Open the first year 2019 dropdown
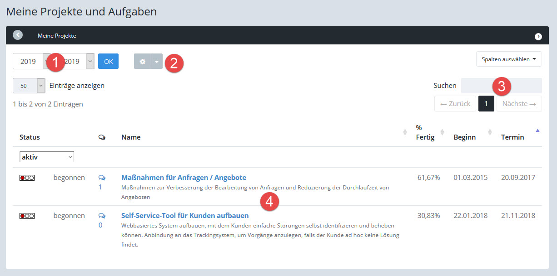The width and height of the screenshot is (557, 276). pos(29,62)
